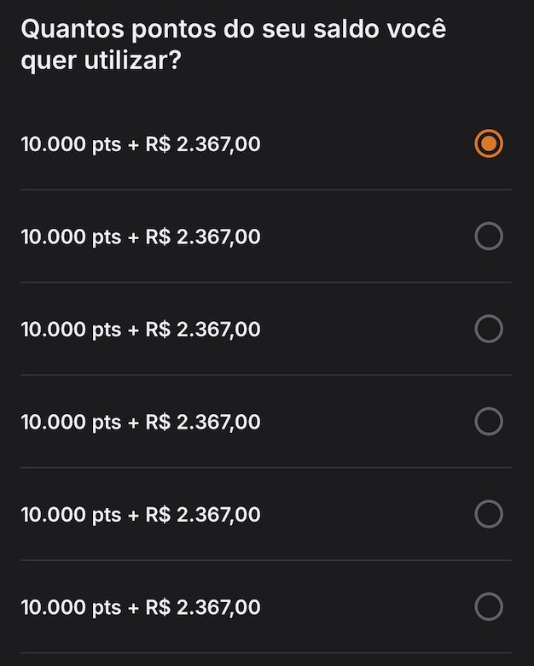Click "10.000 pts" text in the second option
534x666 pixels.
click(71, 237)
